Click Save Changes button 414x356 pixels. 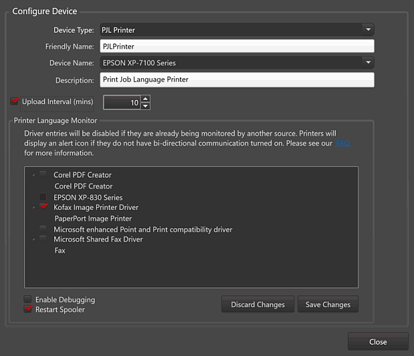pyautogui.click(x=328, y=305)
